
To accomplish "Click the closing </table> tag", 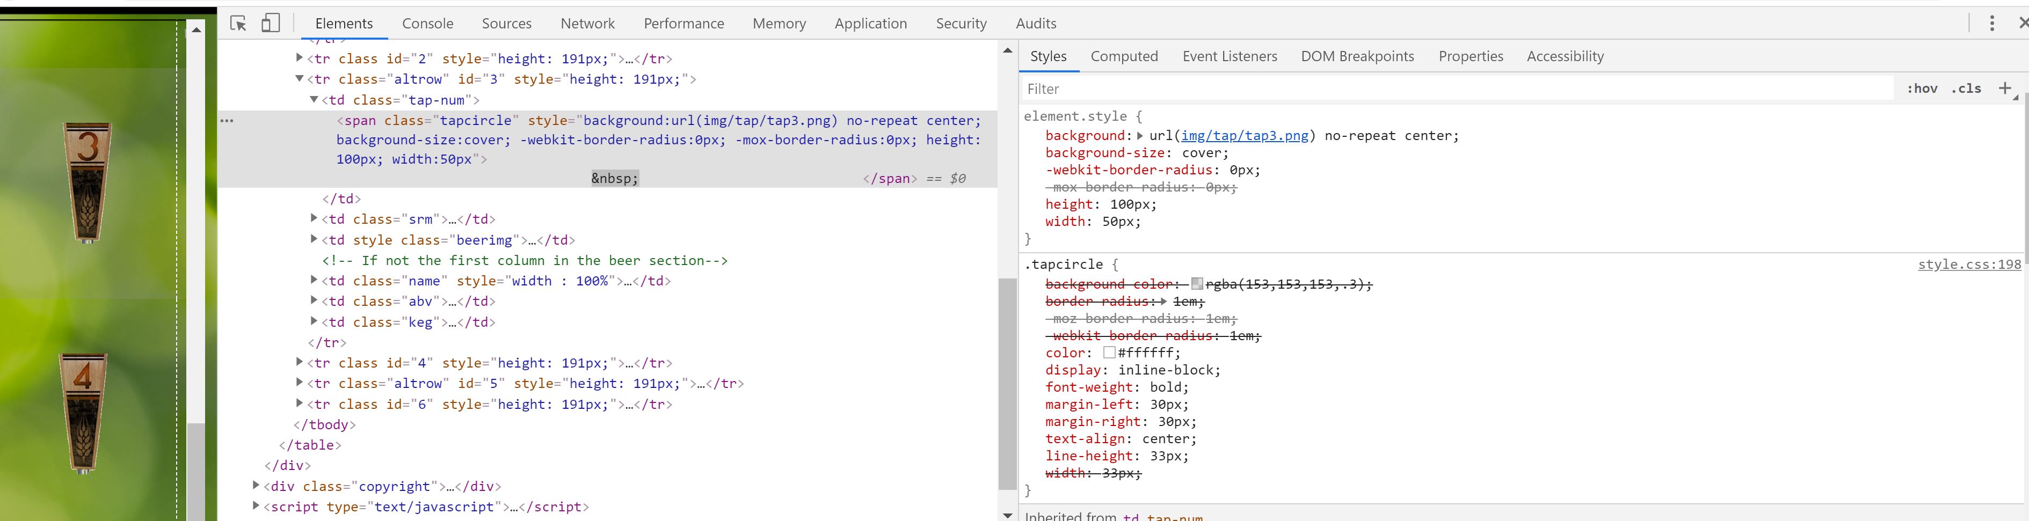I will [310, 445].
